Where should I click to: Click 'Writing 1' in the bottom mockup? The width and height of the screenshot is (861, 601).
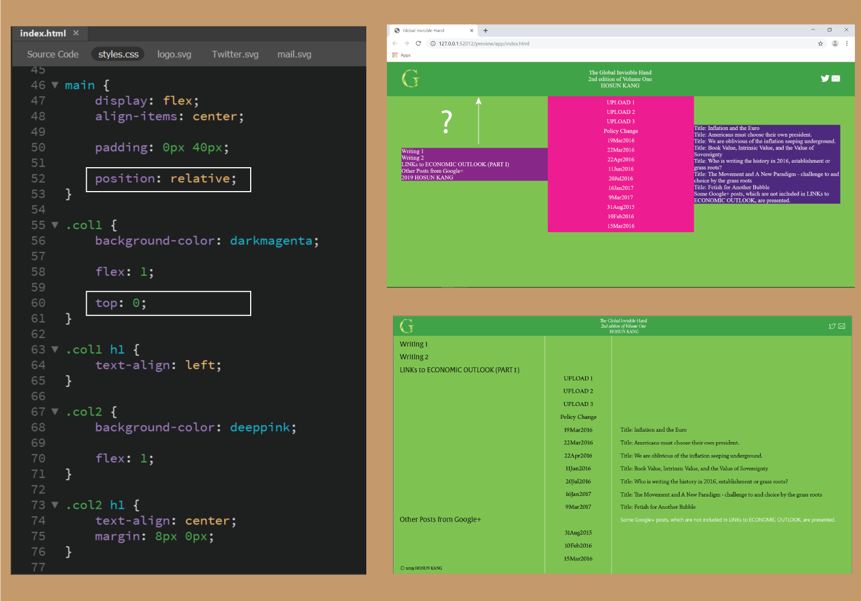(x=414, y=344)
